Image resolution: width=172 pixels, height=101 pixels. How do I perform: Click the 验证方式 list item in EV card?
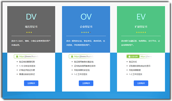[133, 62]
